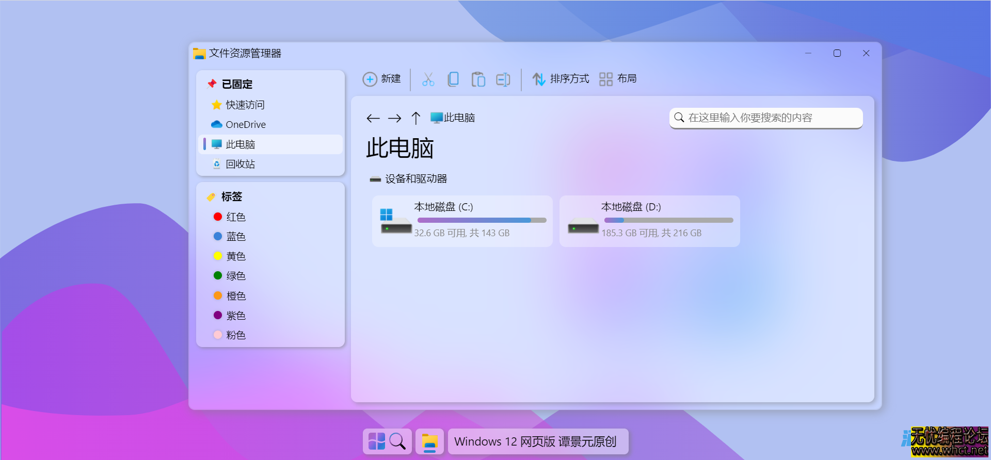The image size is (991, 460).
Task: Open 回收站 recycle bin in sidebar
Action: 240,165
